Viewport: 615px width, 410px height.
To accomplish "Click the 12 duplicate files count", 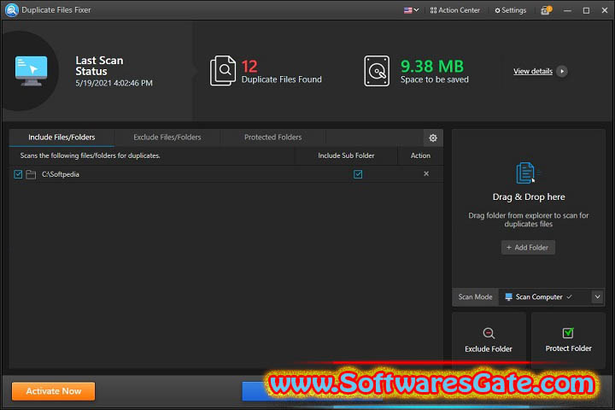I will click(249, 67).
